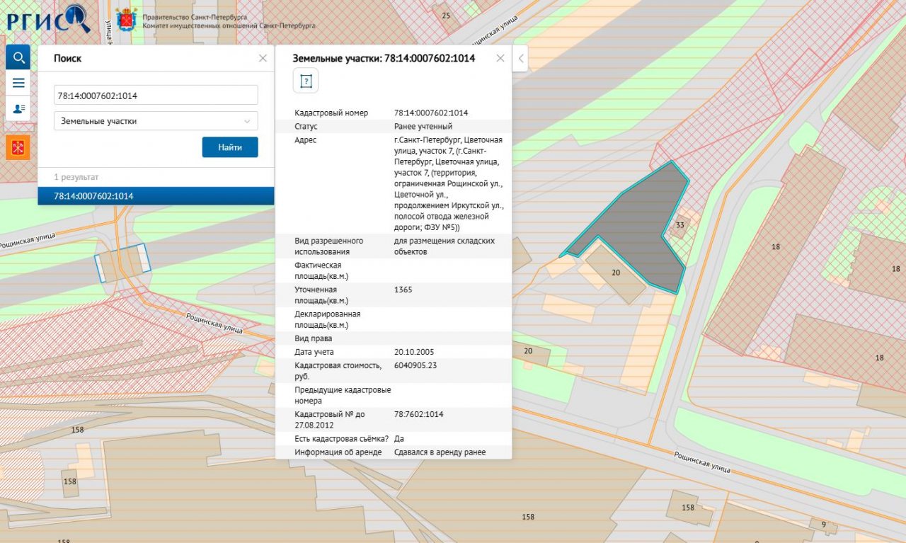Close the Земельные участки details panel
The image size is (906, 543).
500,58
